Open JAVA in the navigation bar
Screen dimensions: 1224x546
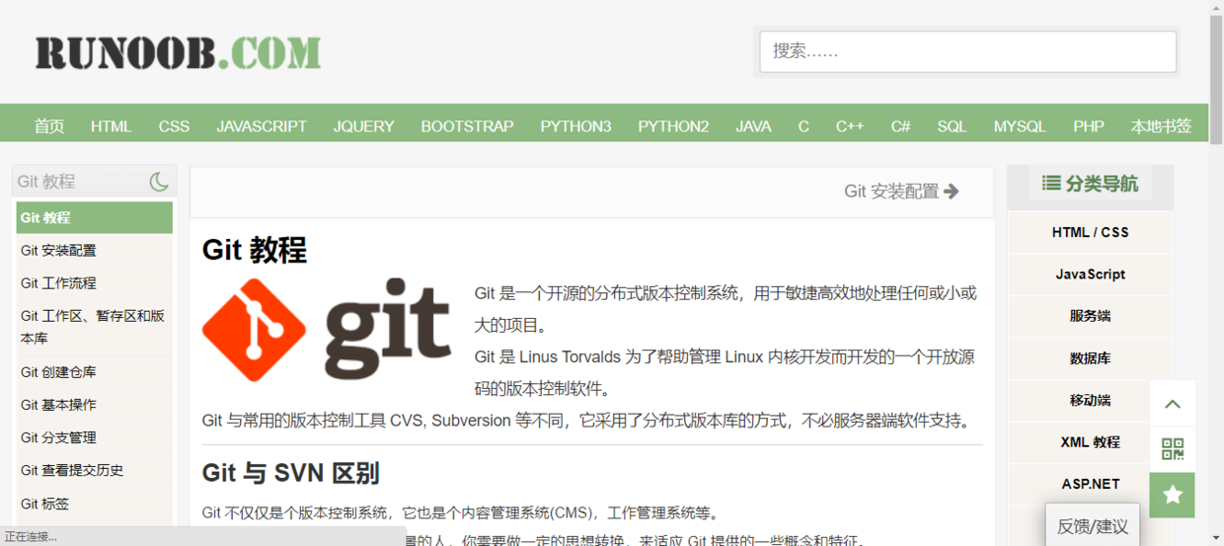click(x=753, y=126)
